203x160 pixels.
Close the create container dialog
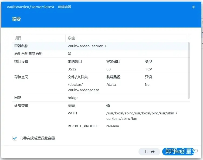(x=193, y=7)
